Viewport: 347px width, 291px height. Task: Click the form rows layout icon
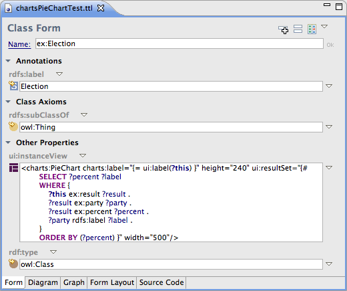tap(298, 29)
